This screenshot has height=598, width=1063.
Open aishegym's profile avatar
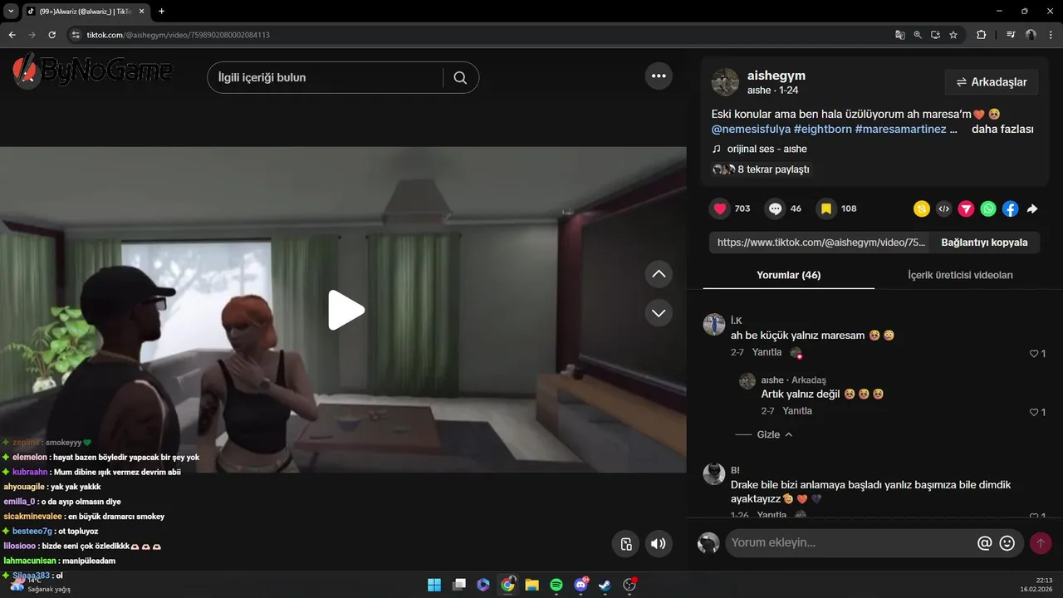pyautogui.click(x=725, y=82)
